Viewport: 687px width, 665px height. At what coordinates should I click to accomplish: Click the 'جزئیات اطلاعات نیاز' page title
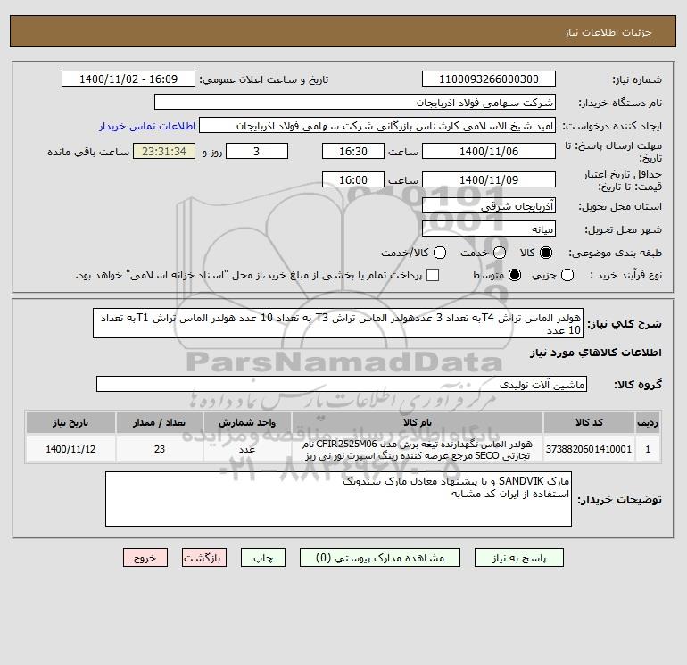coord(608,32)
